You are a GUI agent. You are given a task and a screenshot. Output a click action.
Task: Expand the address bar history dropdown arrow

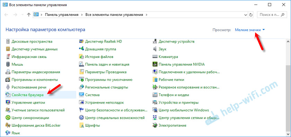(x=246, y=15)
